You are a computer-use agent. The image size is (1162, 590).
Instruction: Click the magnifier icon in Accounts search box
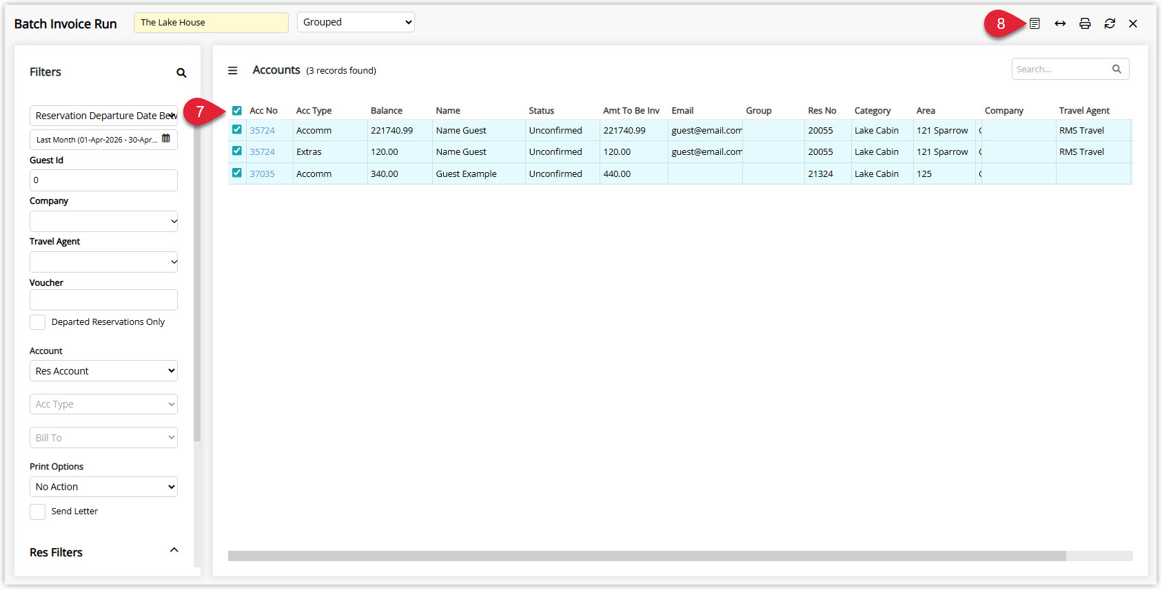[x=1117, y=69]
